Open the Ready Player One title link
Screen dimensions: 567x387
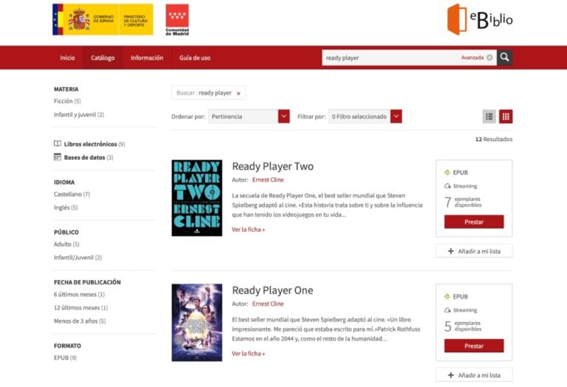[272, 290]
